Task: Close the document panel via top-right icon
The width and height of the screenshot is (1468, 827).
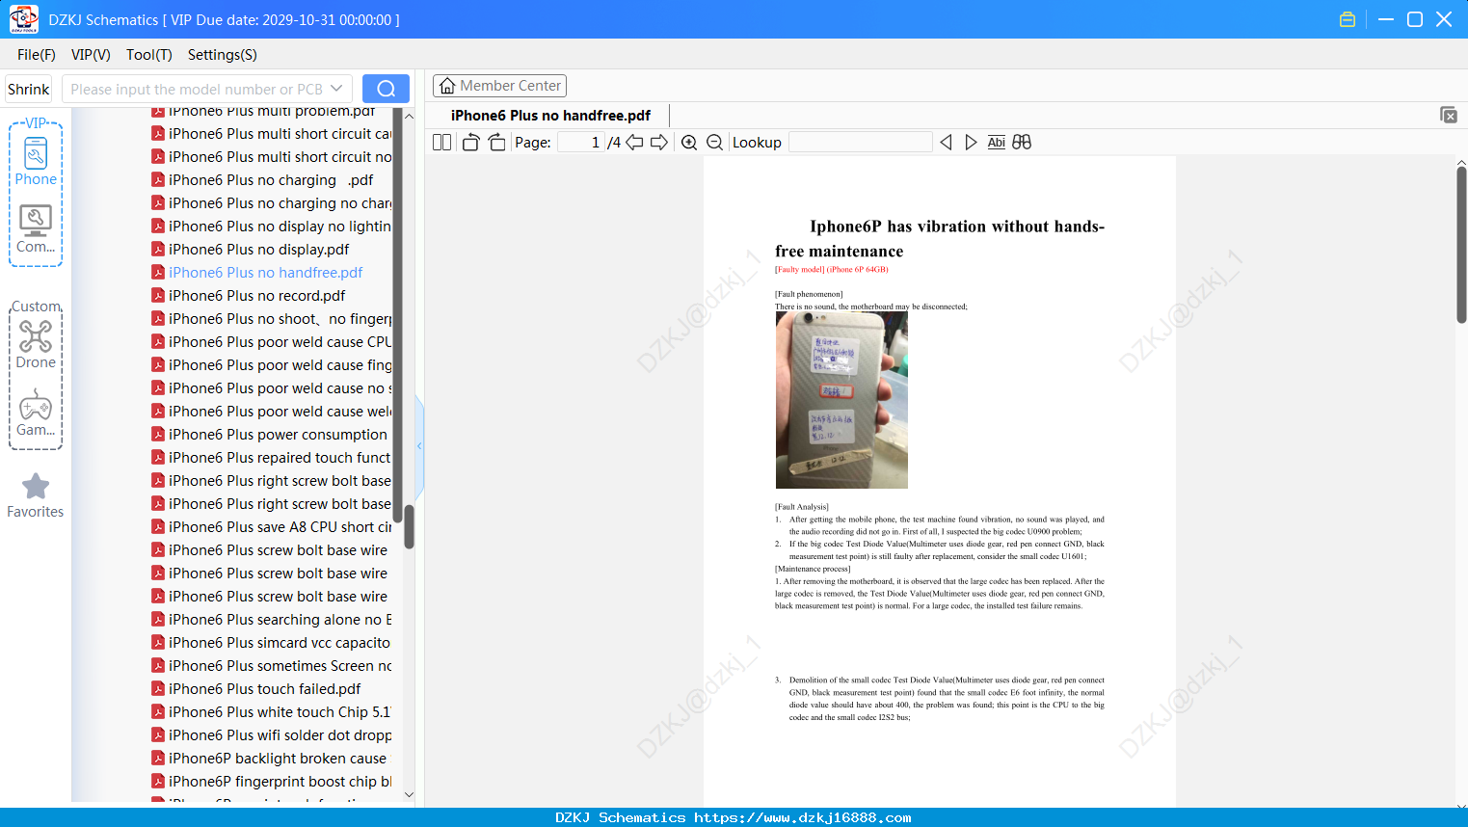Action: [1449, 115]
